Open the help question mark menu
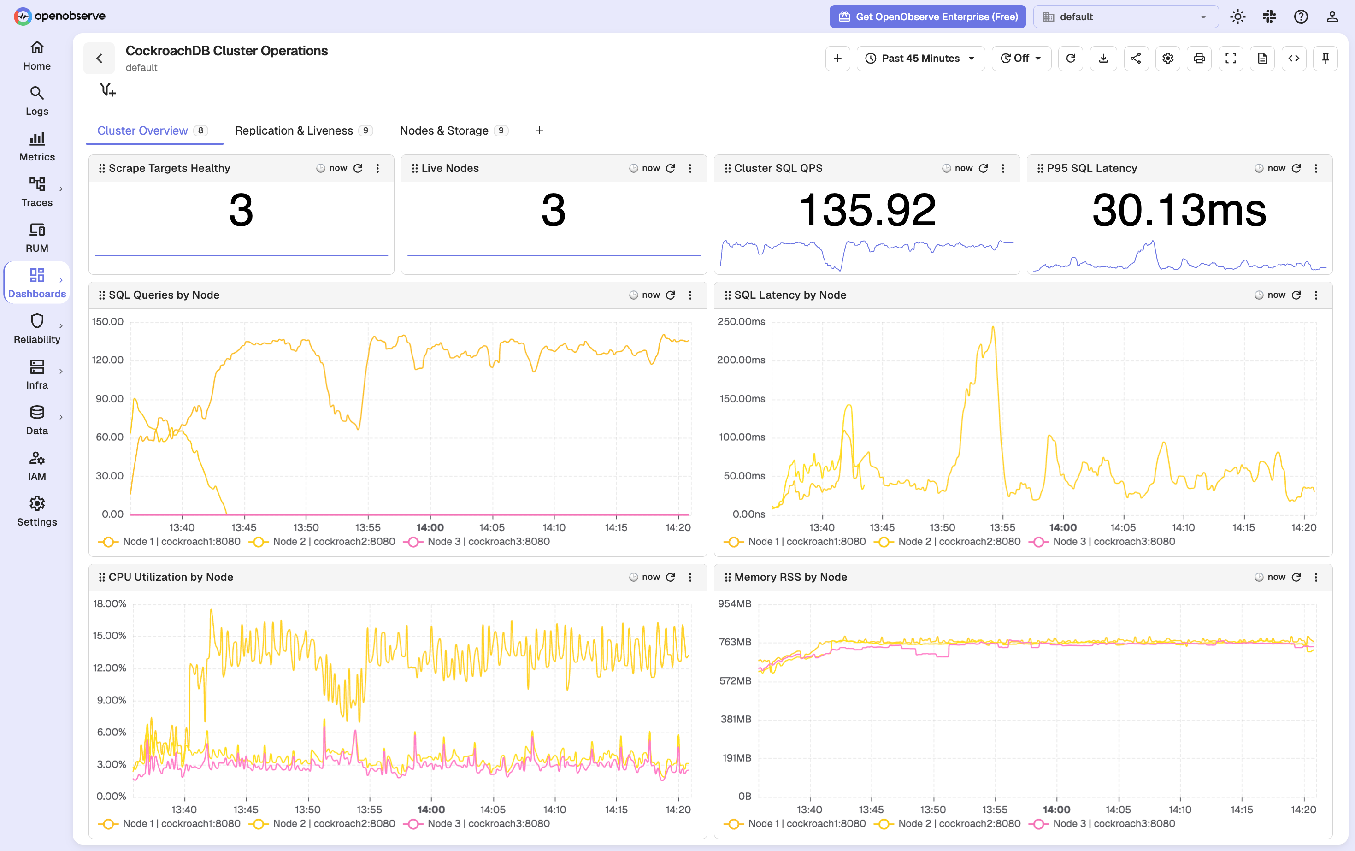Screen dimensions: 1355x851 (1301, 17)
